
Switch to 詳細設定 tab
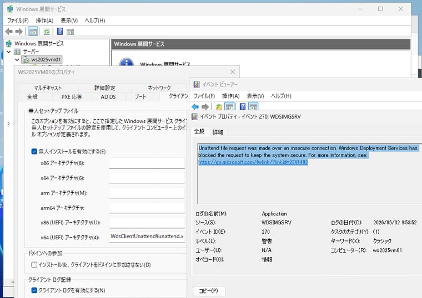click(105, 88)
